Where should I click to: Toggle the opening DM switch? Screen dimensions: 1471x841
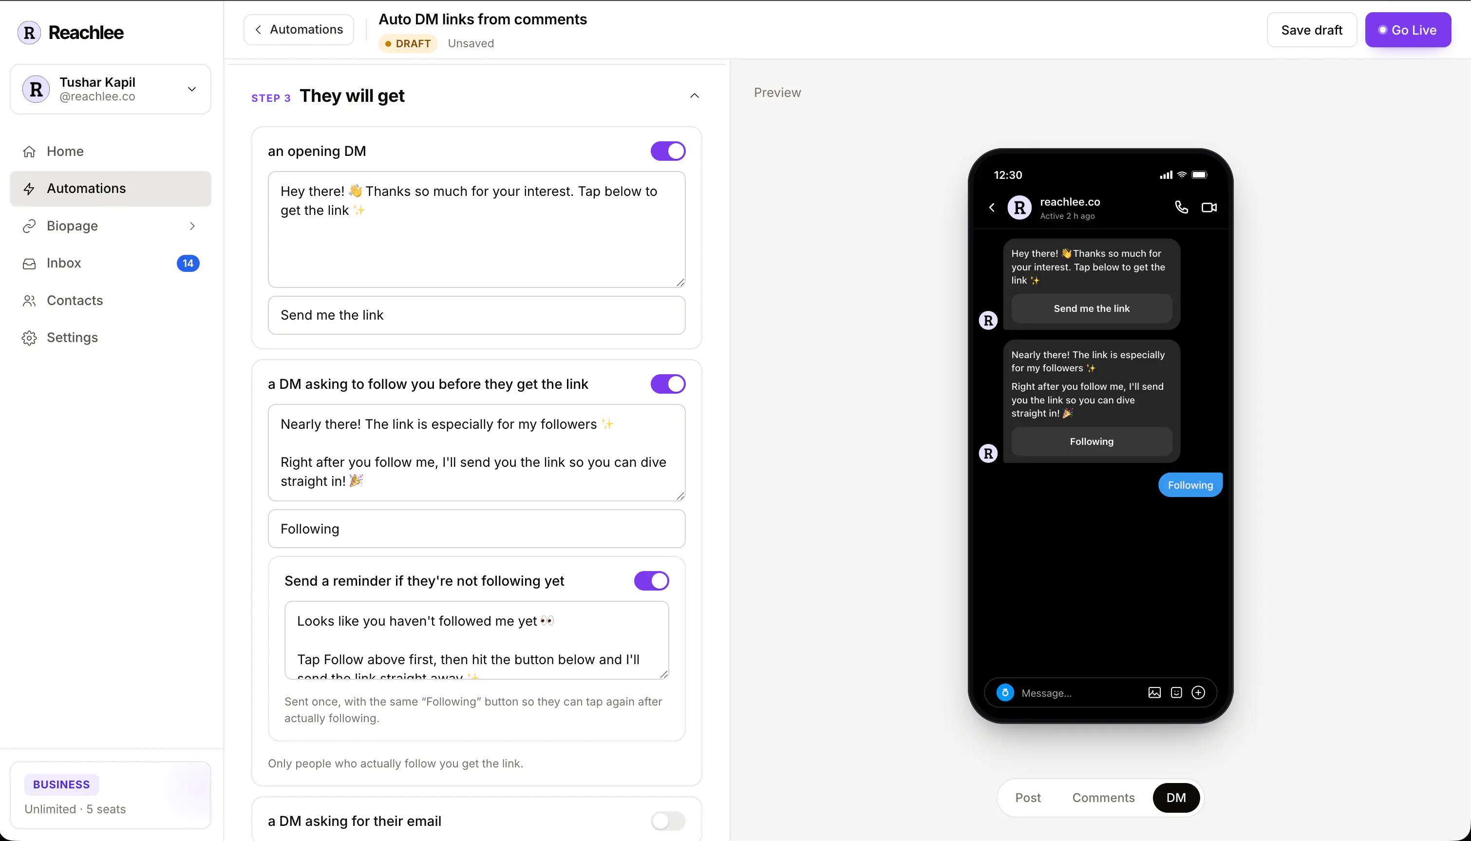(668, 151)
